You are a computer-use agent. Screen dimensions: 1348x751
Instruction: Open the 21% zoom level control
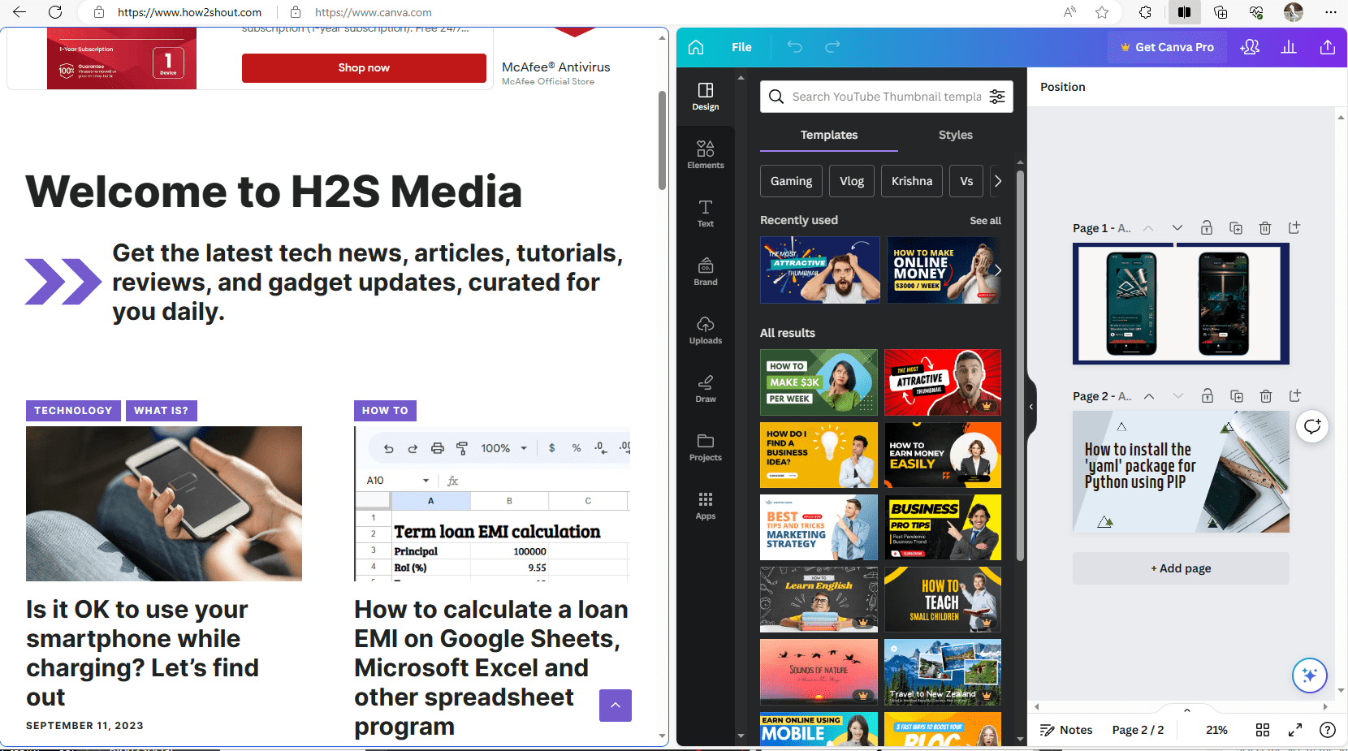pyautogui.click(x=1216, y=730)
